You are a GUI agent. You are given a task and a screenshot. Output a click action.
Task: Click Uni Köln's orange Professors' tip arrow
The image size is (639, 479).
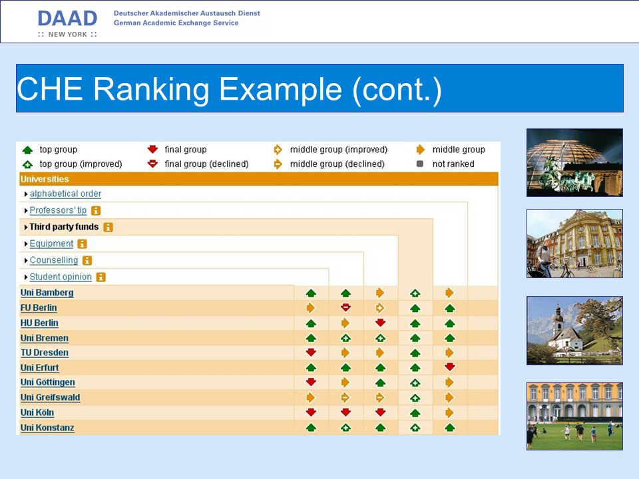(449, 412)
